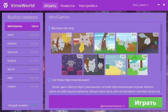The image size is (168, 112).
Task: Open the Играть tab
Action: click(50, 6)
